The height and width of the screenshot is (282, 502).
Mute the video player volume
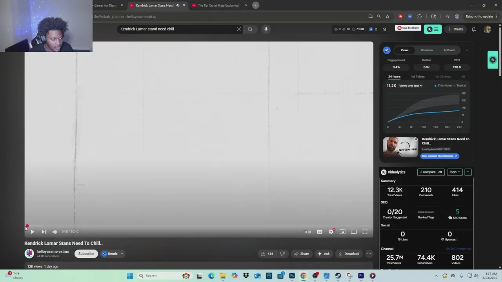point(55,232)
